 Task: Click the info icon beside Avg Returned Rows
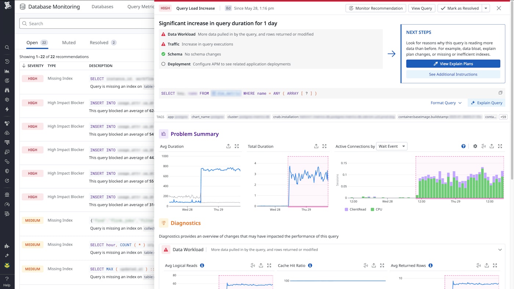(x=430, y=266)
